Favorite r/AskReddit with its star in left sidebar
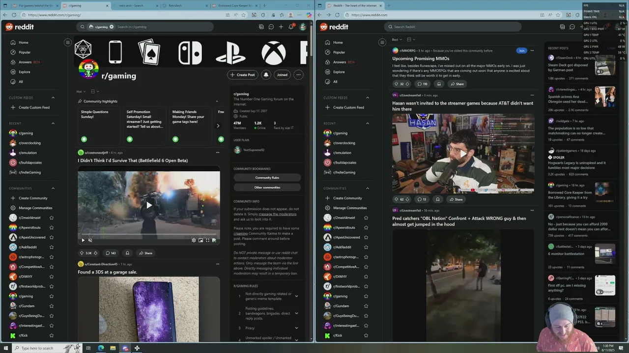The width and height of the screenshot is (629, 353). tap(52, 247)
